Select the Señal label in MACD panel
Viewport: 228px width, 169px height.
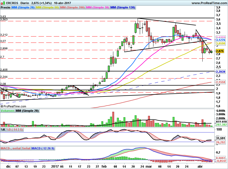click(x=26, y=148)
